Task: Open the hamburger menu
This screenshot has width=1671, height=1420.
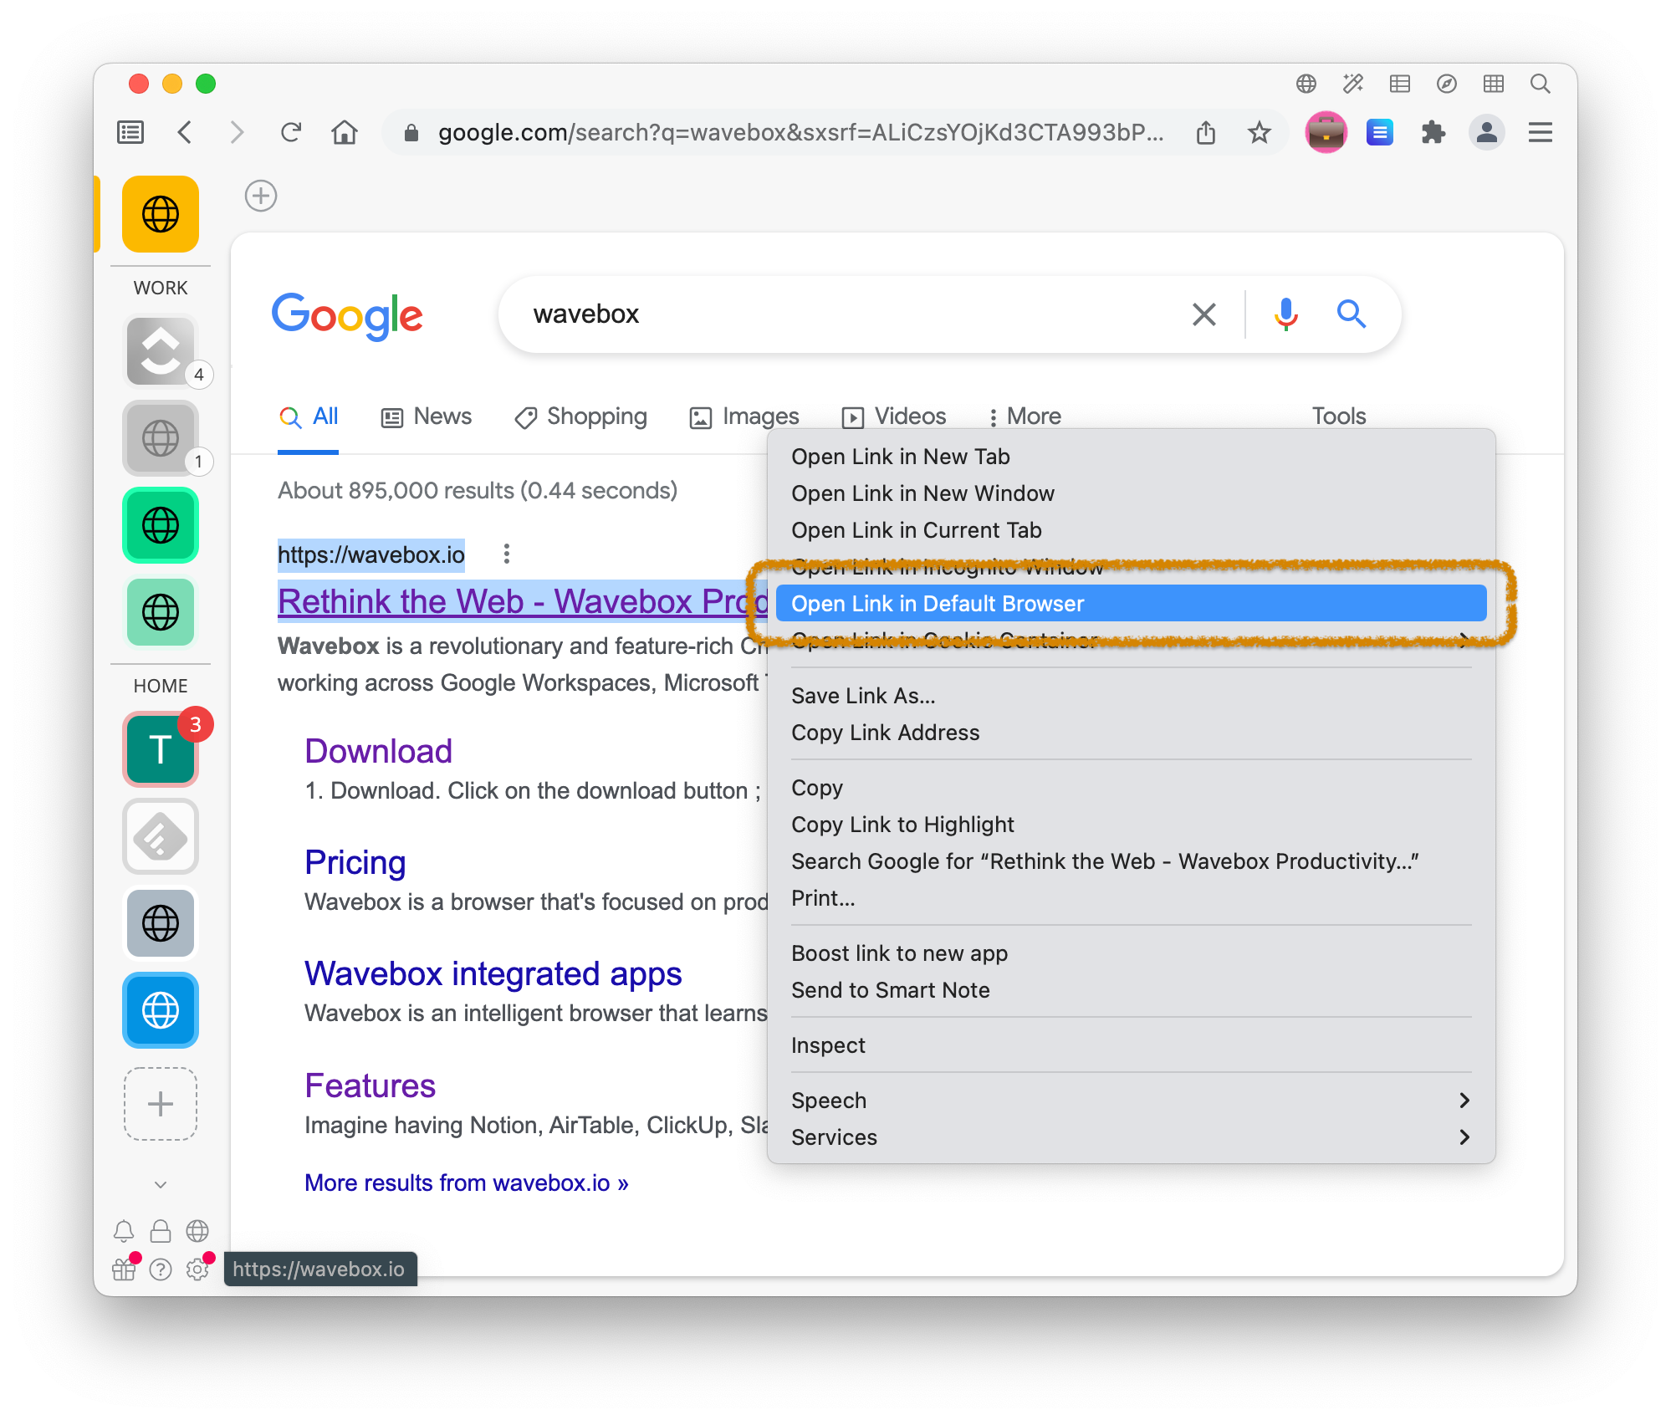Action: [x=1541, y=132]
